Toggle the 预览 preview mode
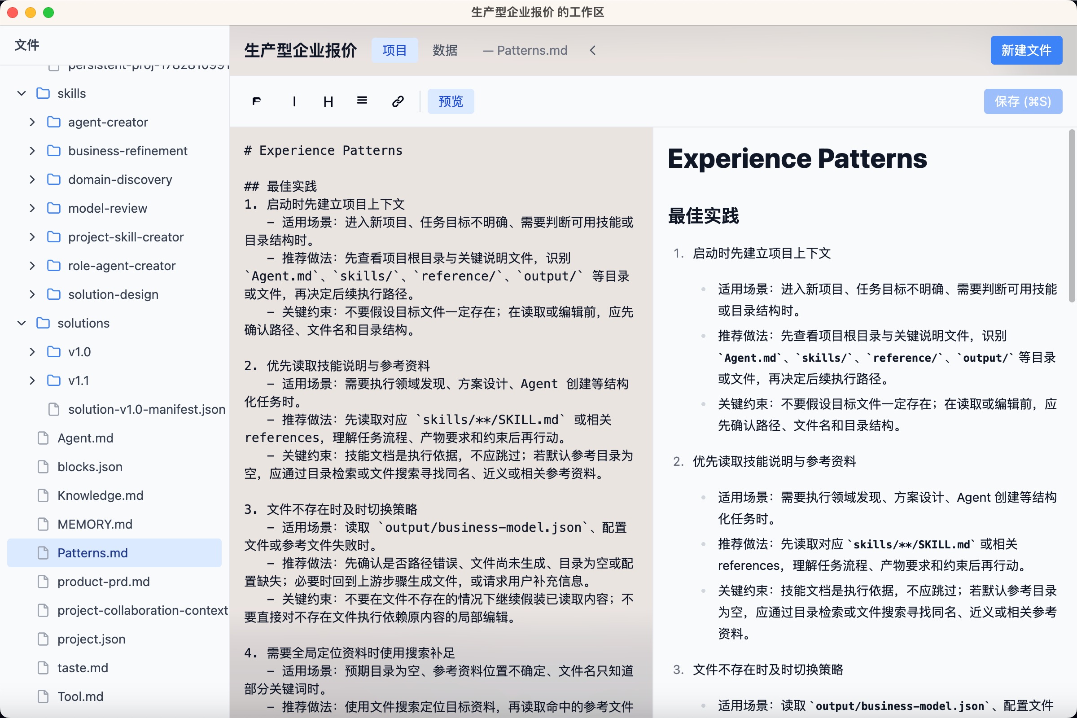 (451, 101)
